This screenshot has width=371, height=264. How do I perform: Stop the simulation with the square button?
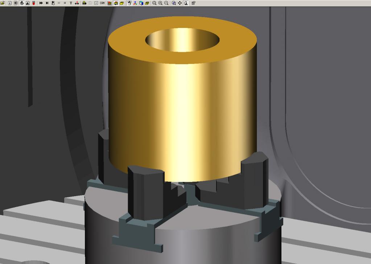tap(65, 3)
